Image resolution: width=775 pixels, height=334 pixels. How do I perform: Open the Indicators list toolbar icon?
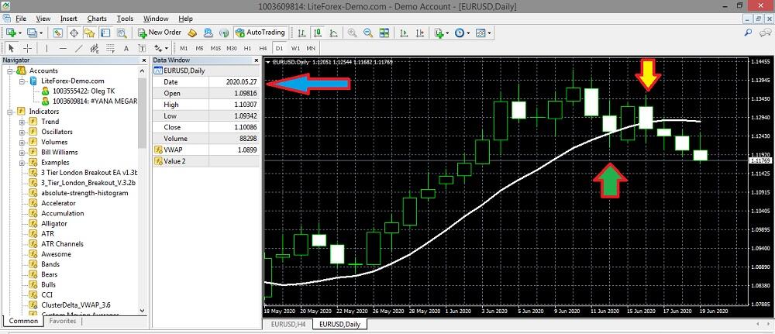pyautogui.click(x=439, y=33)
